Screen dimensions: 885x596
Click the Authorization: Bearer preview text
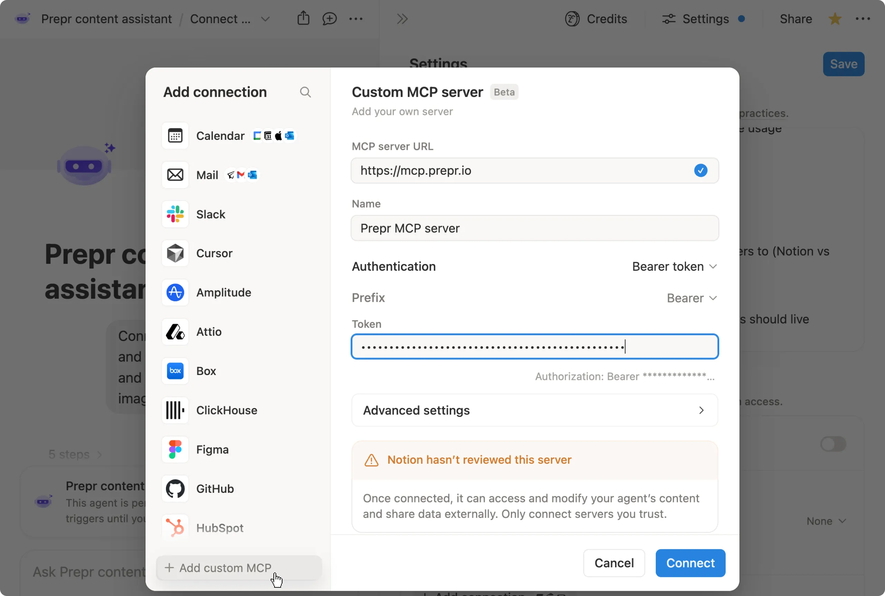point(625,377)
